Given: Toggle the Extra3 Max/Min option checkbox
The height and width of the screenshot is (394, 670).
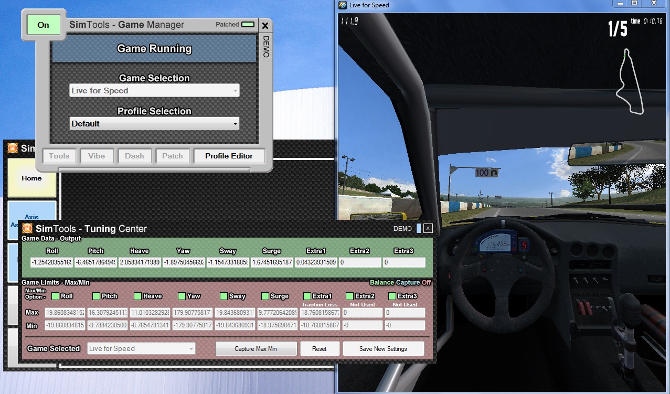Looking at the screenshot, I should [392, 296].
